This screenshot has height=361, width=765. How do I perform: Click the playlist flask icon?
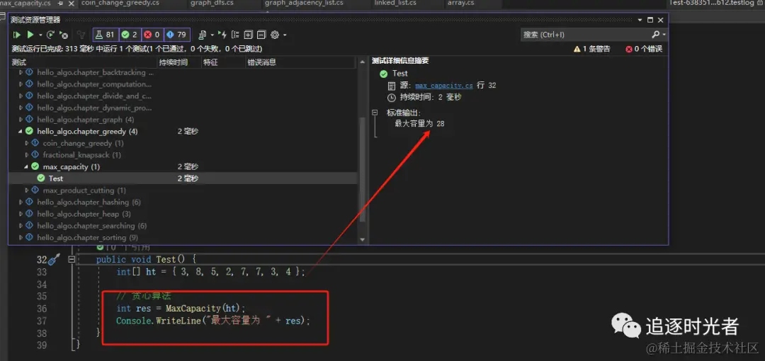pyautogui.click(x=203, y=35)
